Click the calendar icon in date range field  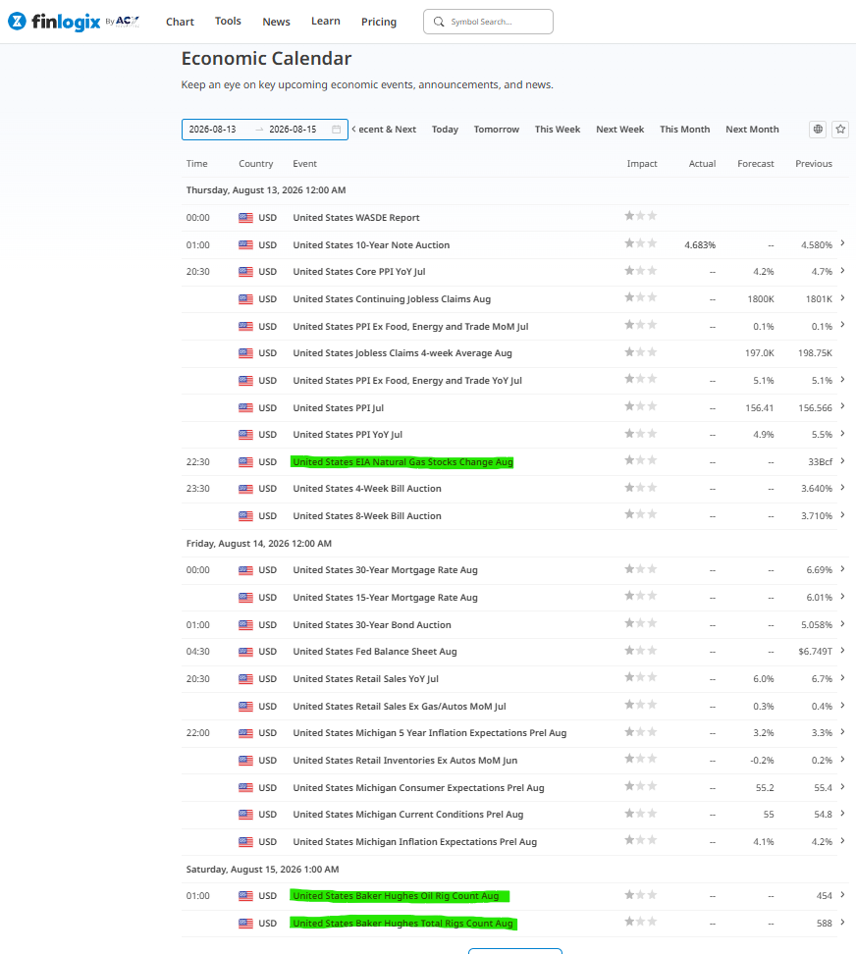tap(336, 129)
